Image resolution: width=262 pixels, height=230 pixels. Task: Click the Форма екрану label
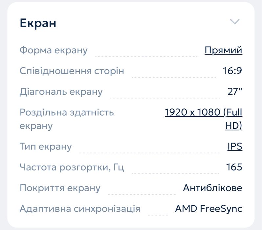tap(54, 50)
